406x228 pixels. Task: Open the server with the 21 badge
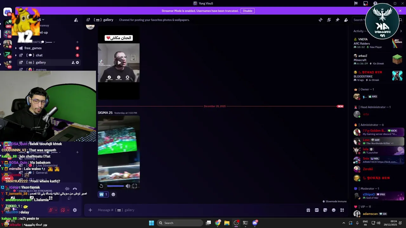(x=7, y=54)
